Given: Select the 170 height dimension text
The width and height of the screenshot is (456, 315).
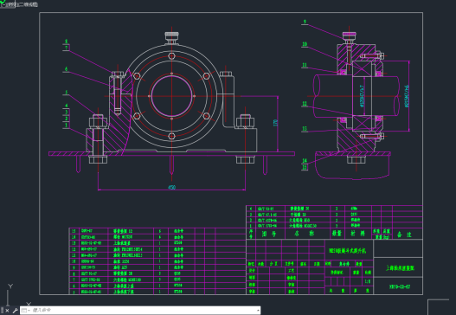Looking at the screenshot, I should (x=275, y=122).
